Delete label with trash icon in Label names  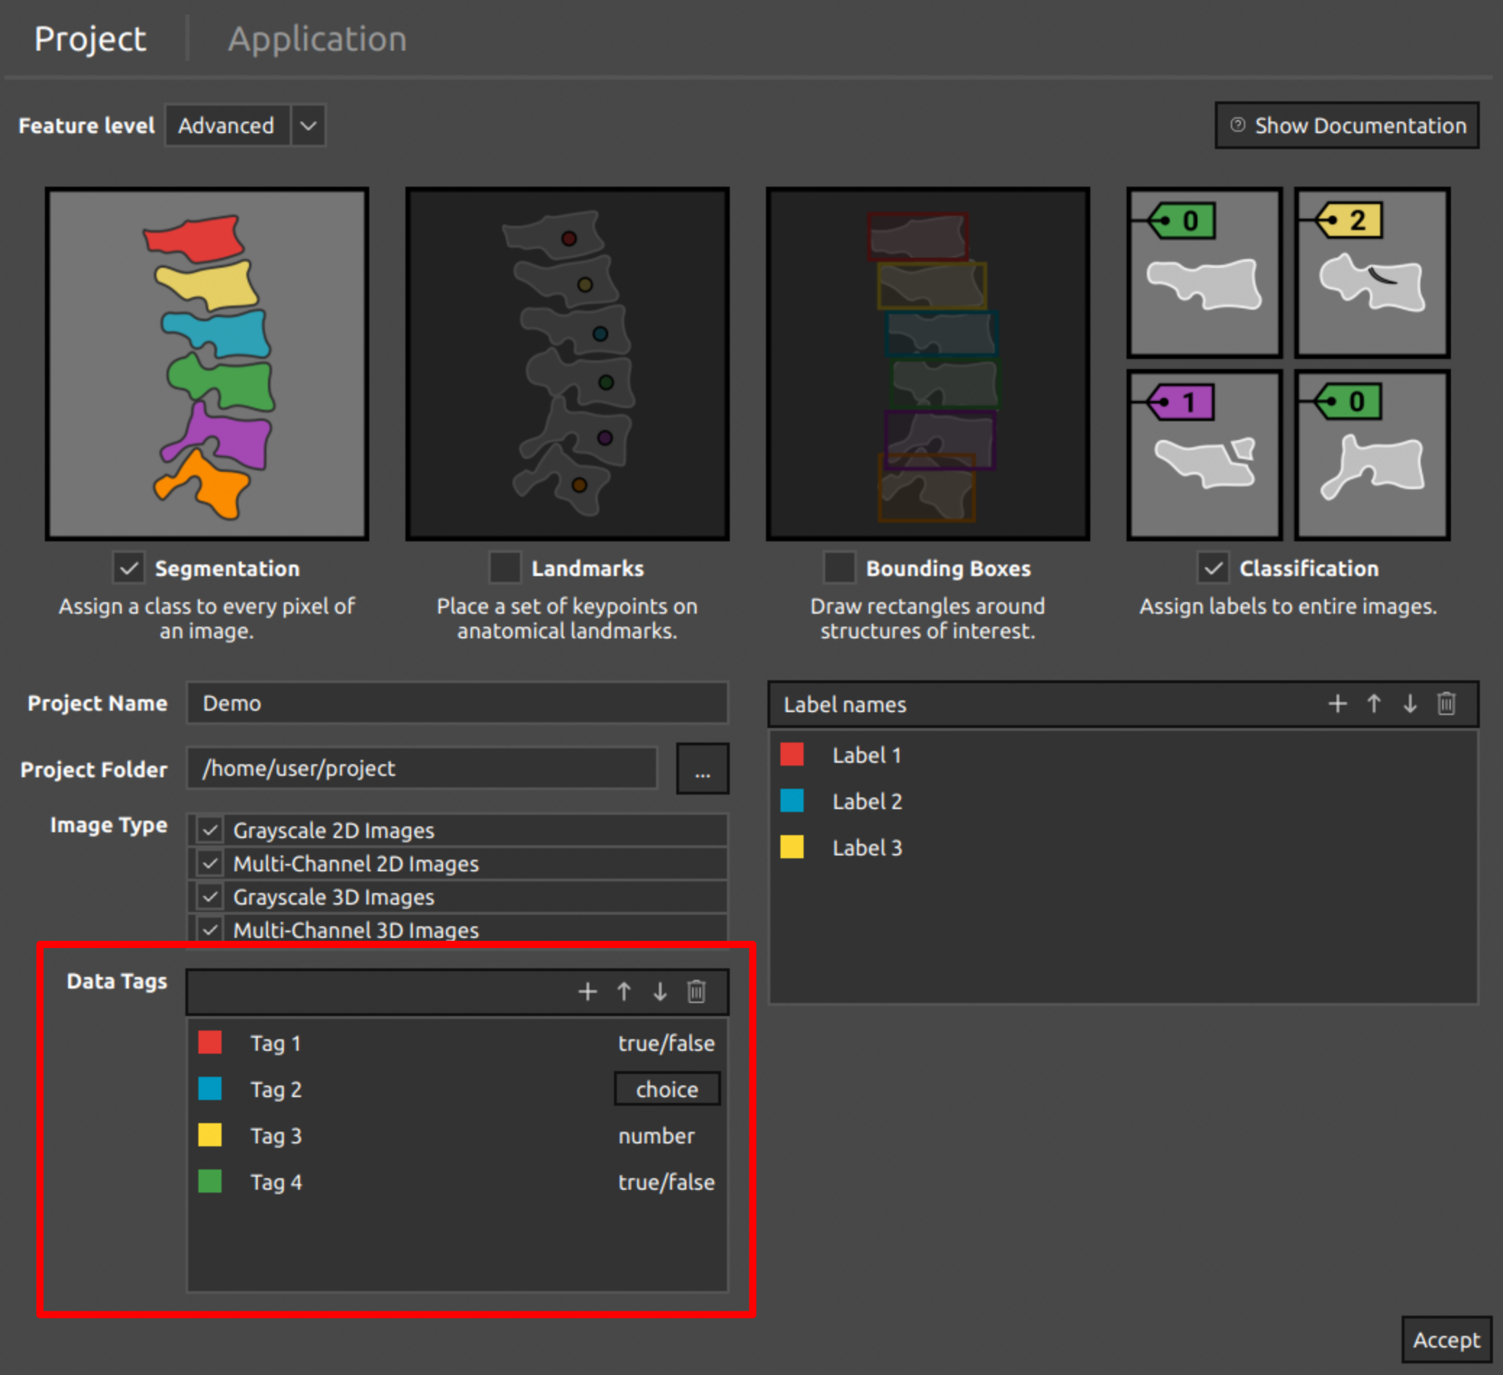click(x=1447, y=703)
